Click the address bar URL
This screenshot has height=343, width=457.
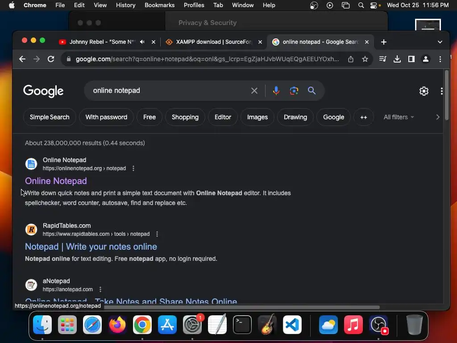207,59
